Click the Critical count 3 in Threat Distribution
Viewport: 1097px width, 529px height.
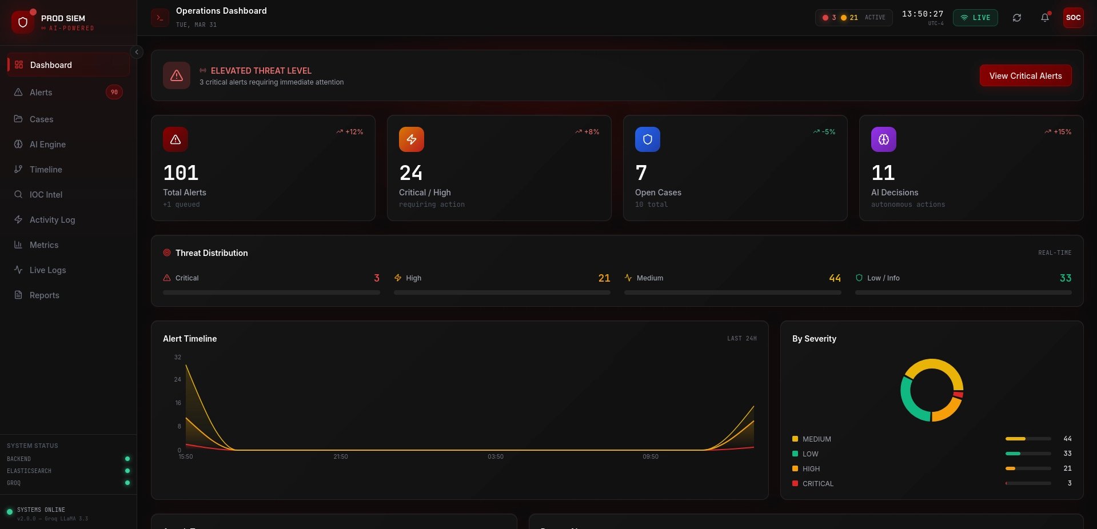tap(377, 278)
